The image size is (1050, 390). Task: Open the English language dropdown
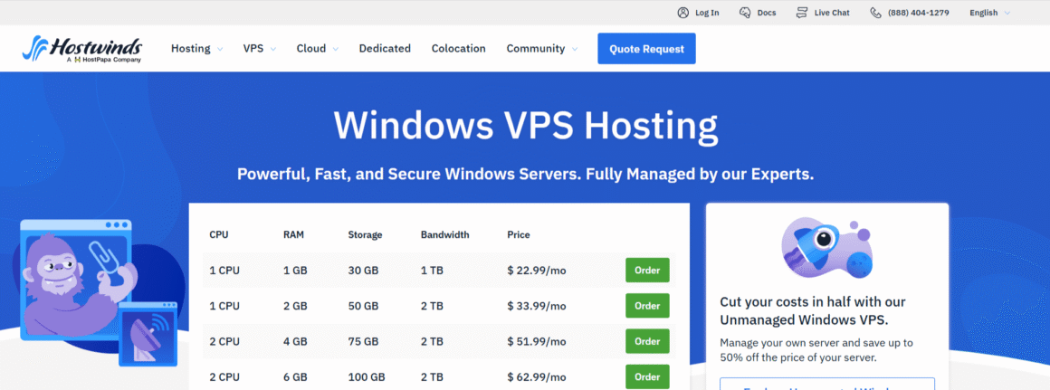tap(984, 13)
